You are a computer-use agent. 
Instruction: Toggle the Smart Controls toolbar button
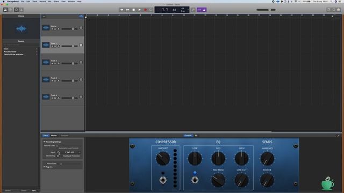[16, 10]
